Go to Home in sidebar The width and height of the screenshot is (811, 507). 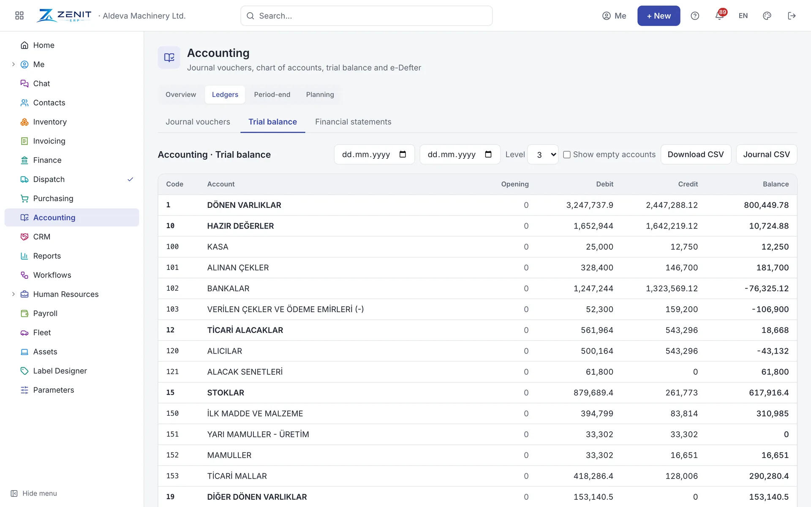click(x=72, y=45)
